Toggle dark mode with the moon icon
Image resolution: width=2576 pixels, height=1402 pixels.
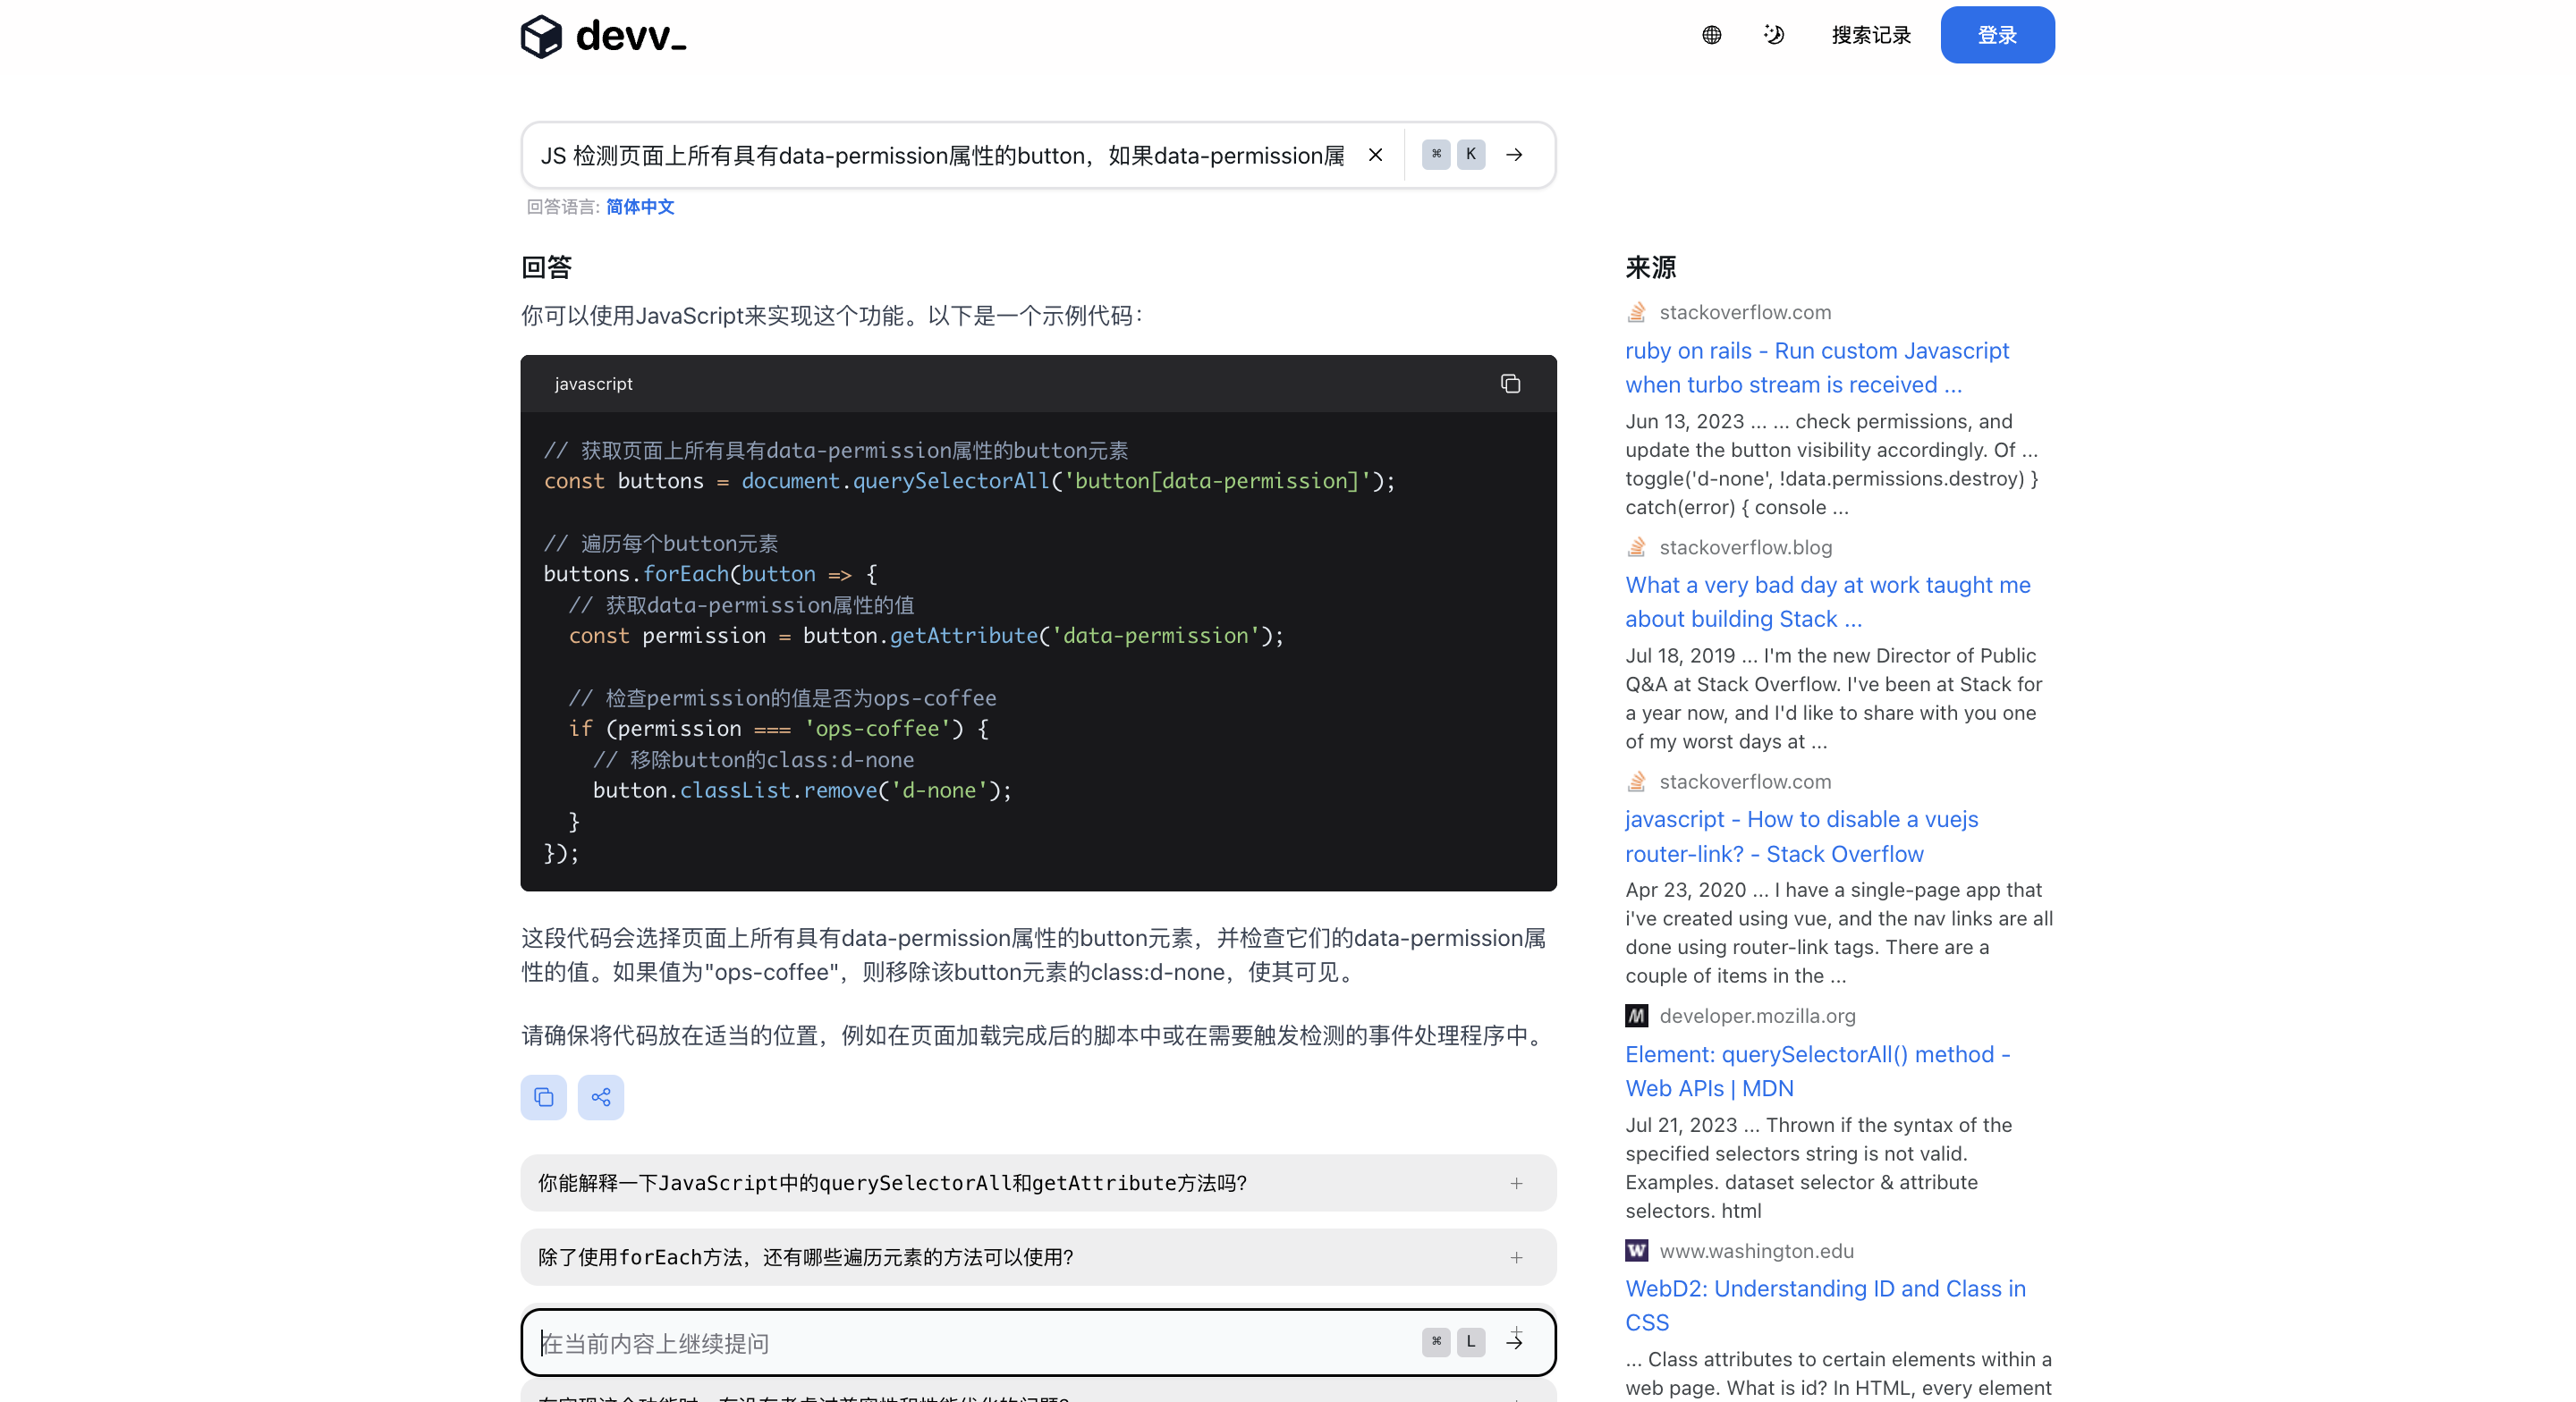pyautogui.click(x=1773, y=35)
